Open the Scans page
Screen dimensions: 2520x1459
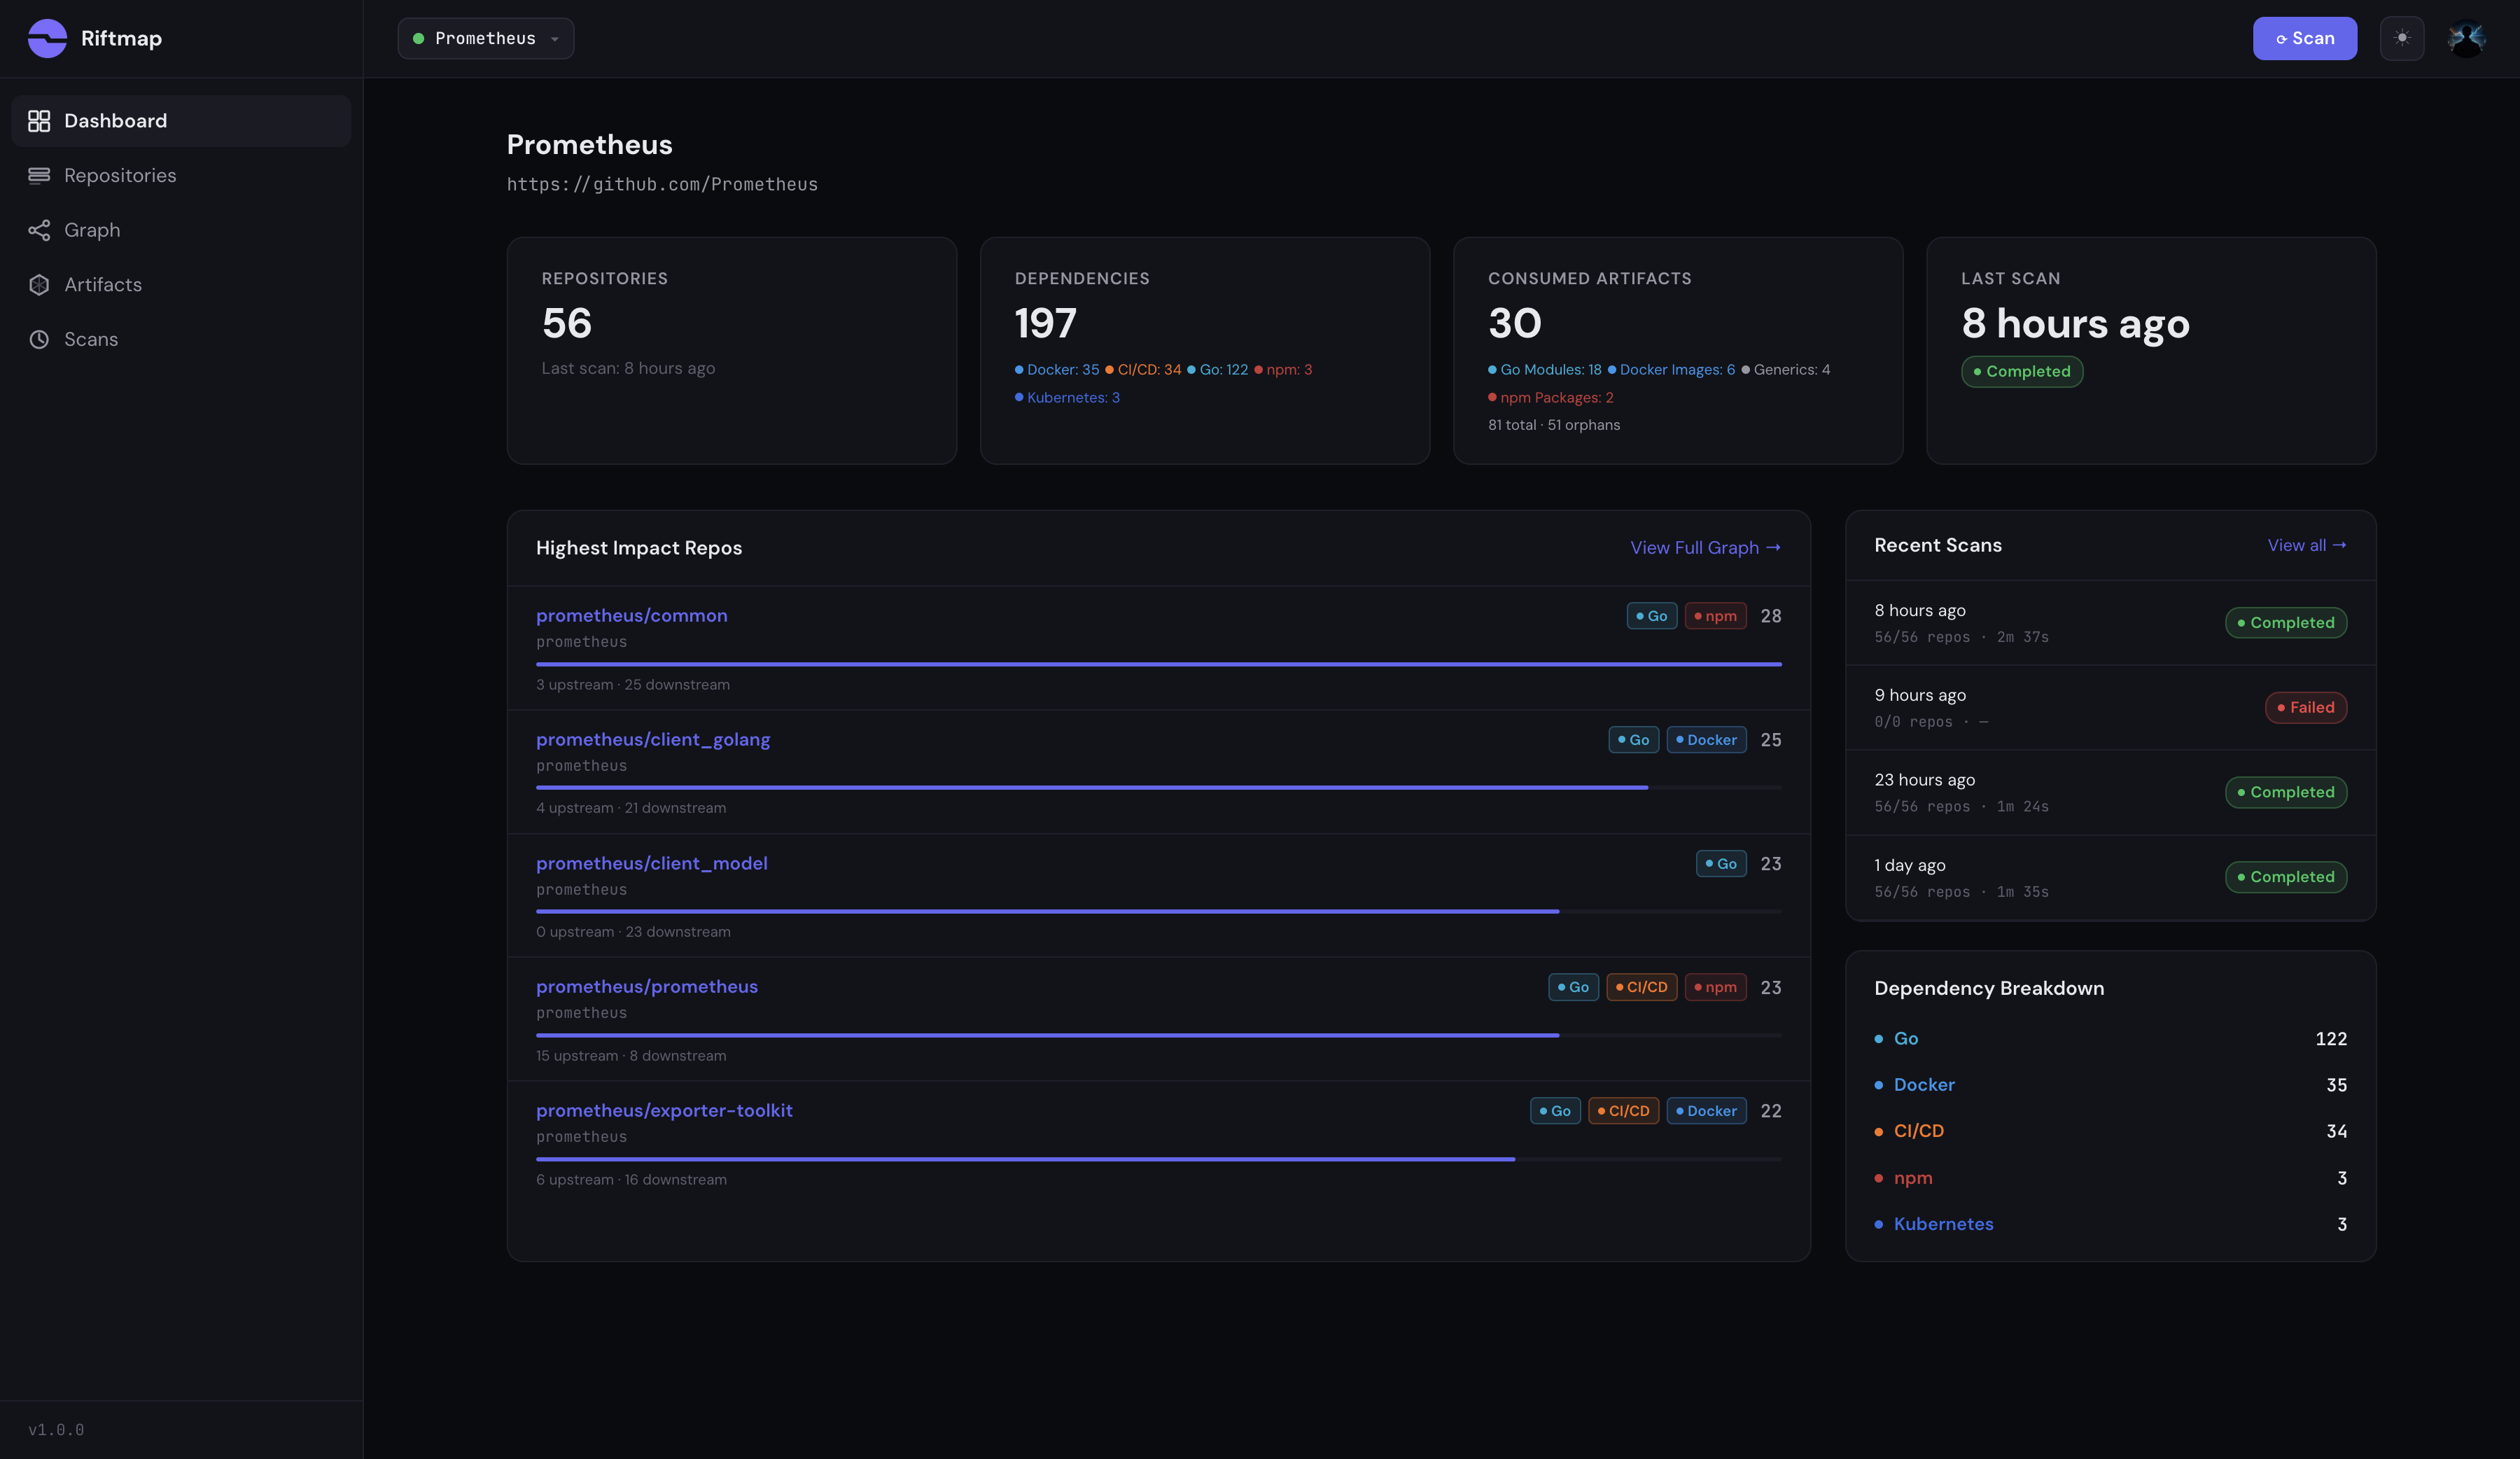[181, 339]
